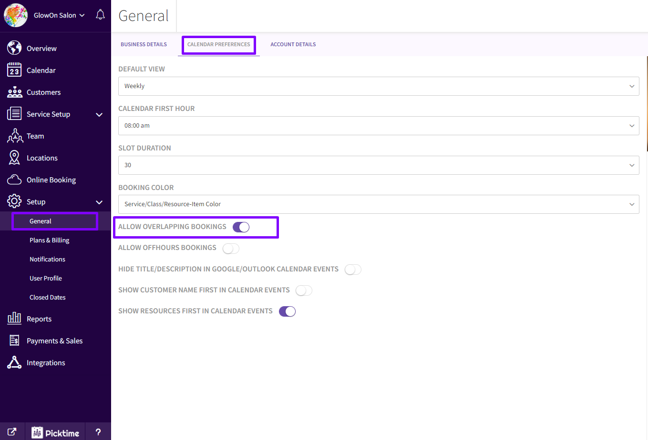Open the Locations pin icon
Image resolution: width=648 pixels, height=440 pixels.
[x=14, y=158]
